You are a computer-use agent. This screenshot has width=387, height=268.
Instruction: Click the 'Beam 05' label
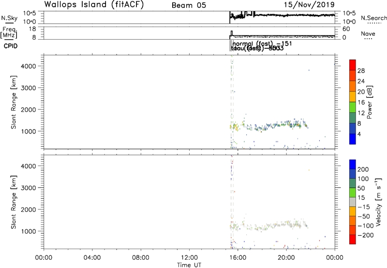(x=189, y=5)
